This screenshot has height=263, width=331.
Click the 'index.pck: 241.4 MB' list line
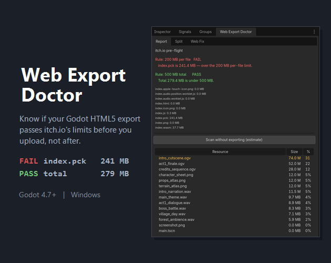[x=169, y=118]
